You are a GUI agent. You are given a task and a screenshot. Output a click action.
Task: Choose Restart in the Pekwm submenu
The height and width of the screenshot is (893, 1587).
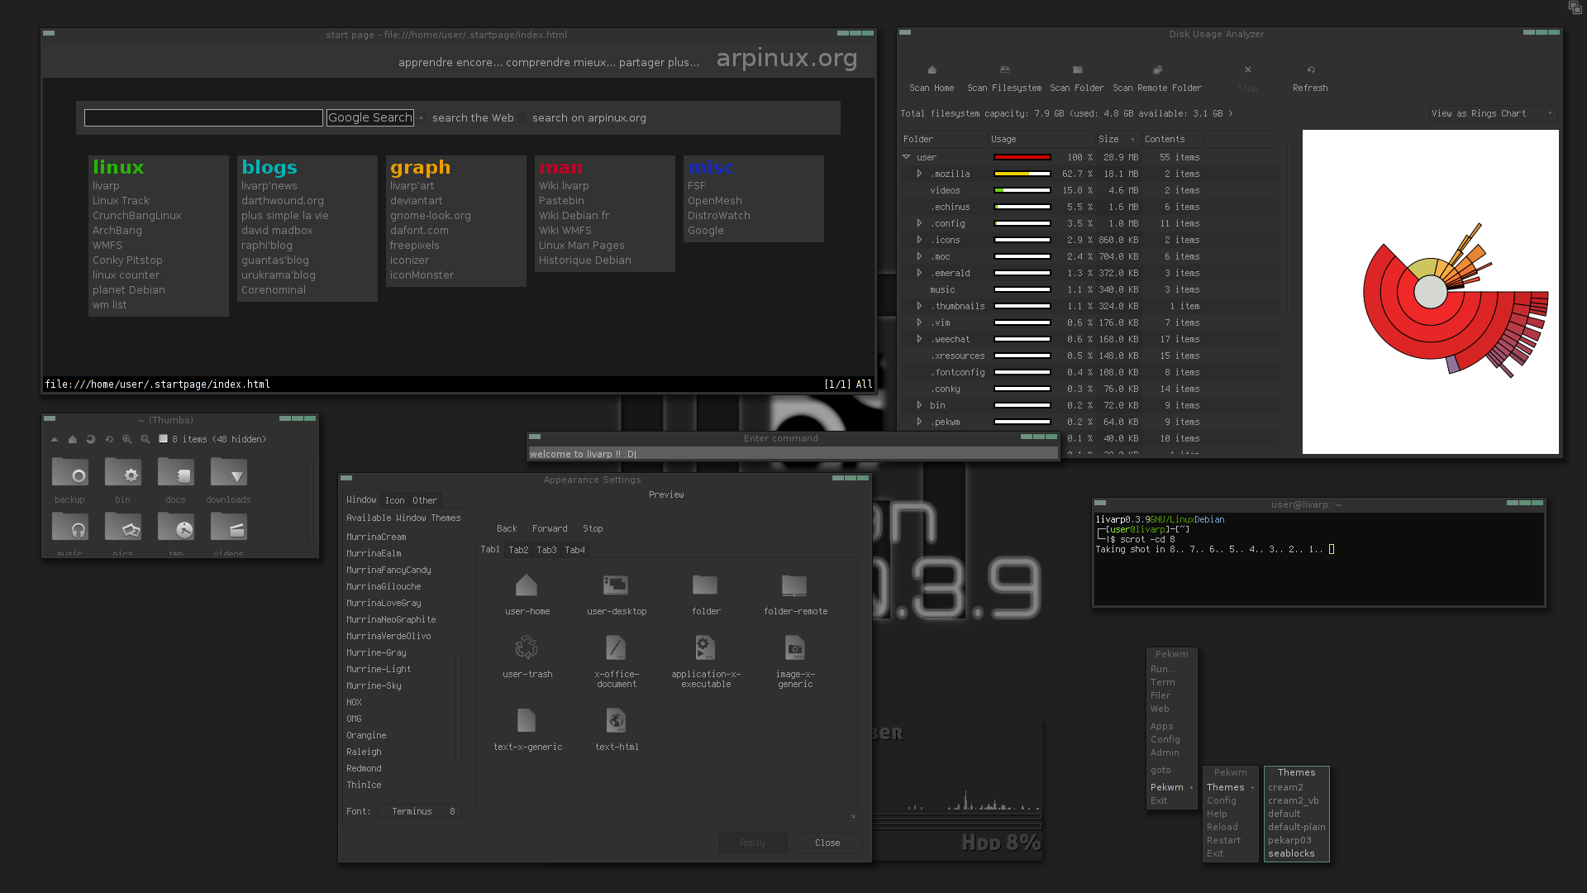[1223, 840]
